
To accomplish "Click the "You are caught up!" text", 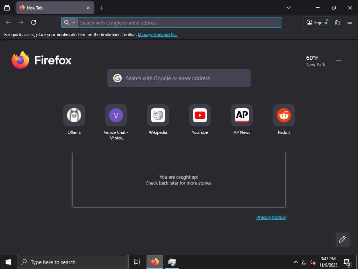I will pyautogui.click(x=179, y=177).
